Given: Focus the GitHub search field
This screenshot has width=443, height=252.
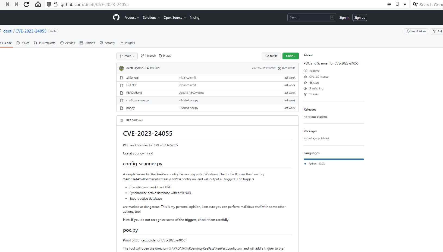Looking at the screenshot, I should [309, 18].
